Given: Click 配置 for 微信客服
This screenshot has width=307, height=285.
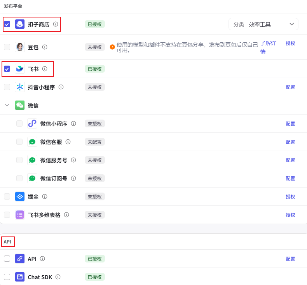Looking at the screenshot, I should 290,142.
